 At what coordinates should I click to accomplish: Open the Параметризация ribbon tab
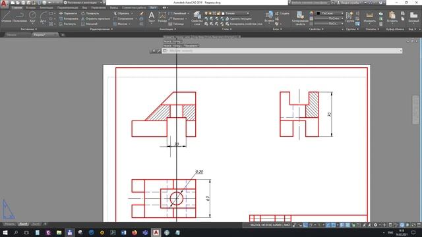pyautogui.click(x=67, y=8)
